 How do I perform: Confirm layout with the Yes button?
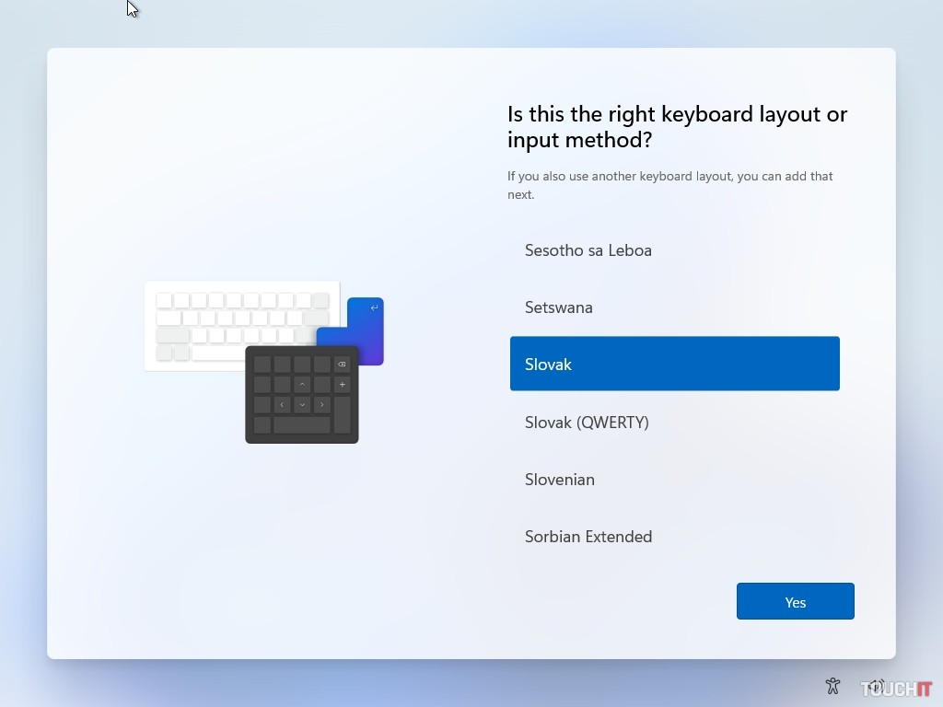tap(795, 602)
